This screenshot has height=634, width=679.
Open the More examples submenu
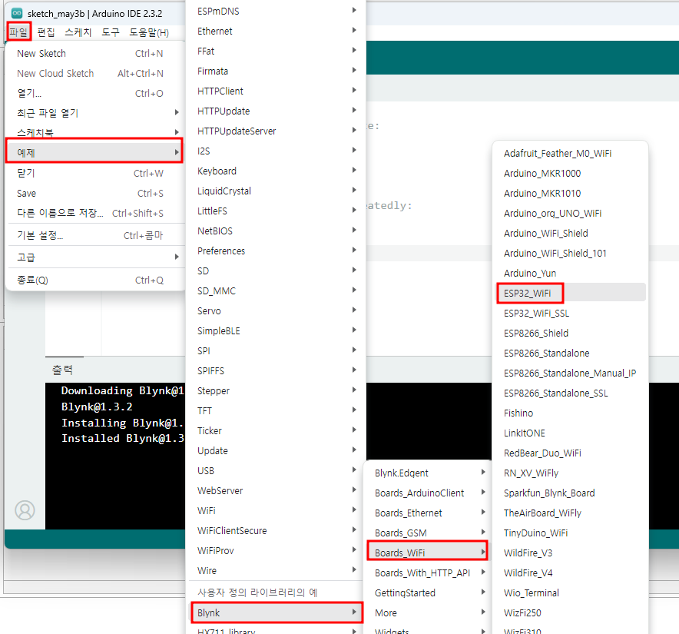point(428,612)
